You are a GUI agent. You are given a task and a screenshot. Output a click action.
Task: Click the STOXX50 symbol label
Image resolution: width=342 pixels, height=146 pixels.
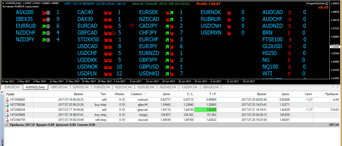88,40
